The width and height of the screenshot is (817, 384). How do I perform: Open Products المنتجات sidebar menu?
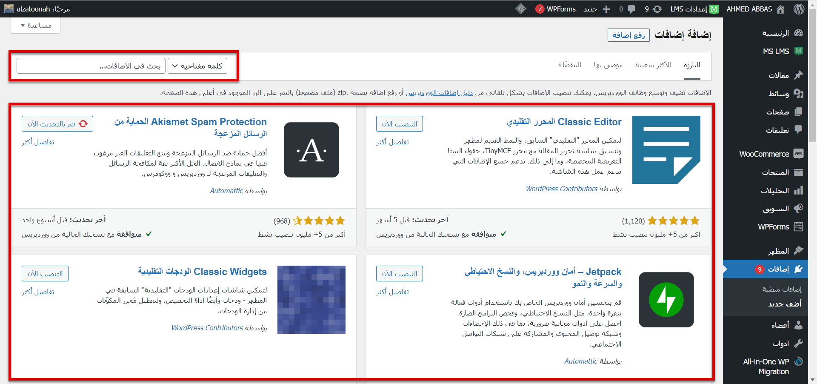click(x=782, y=172)
